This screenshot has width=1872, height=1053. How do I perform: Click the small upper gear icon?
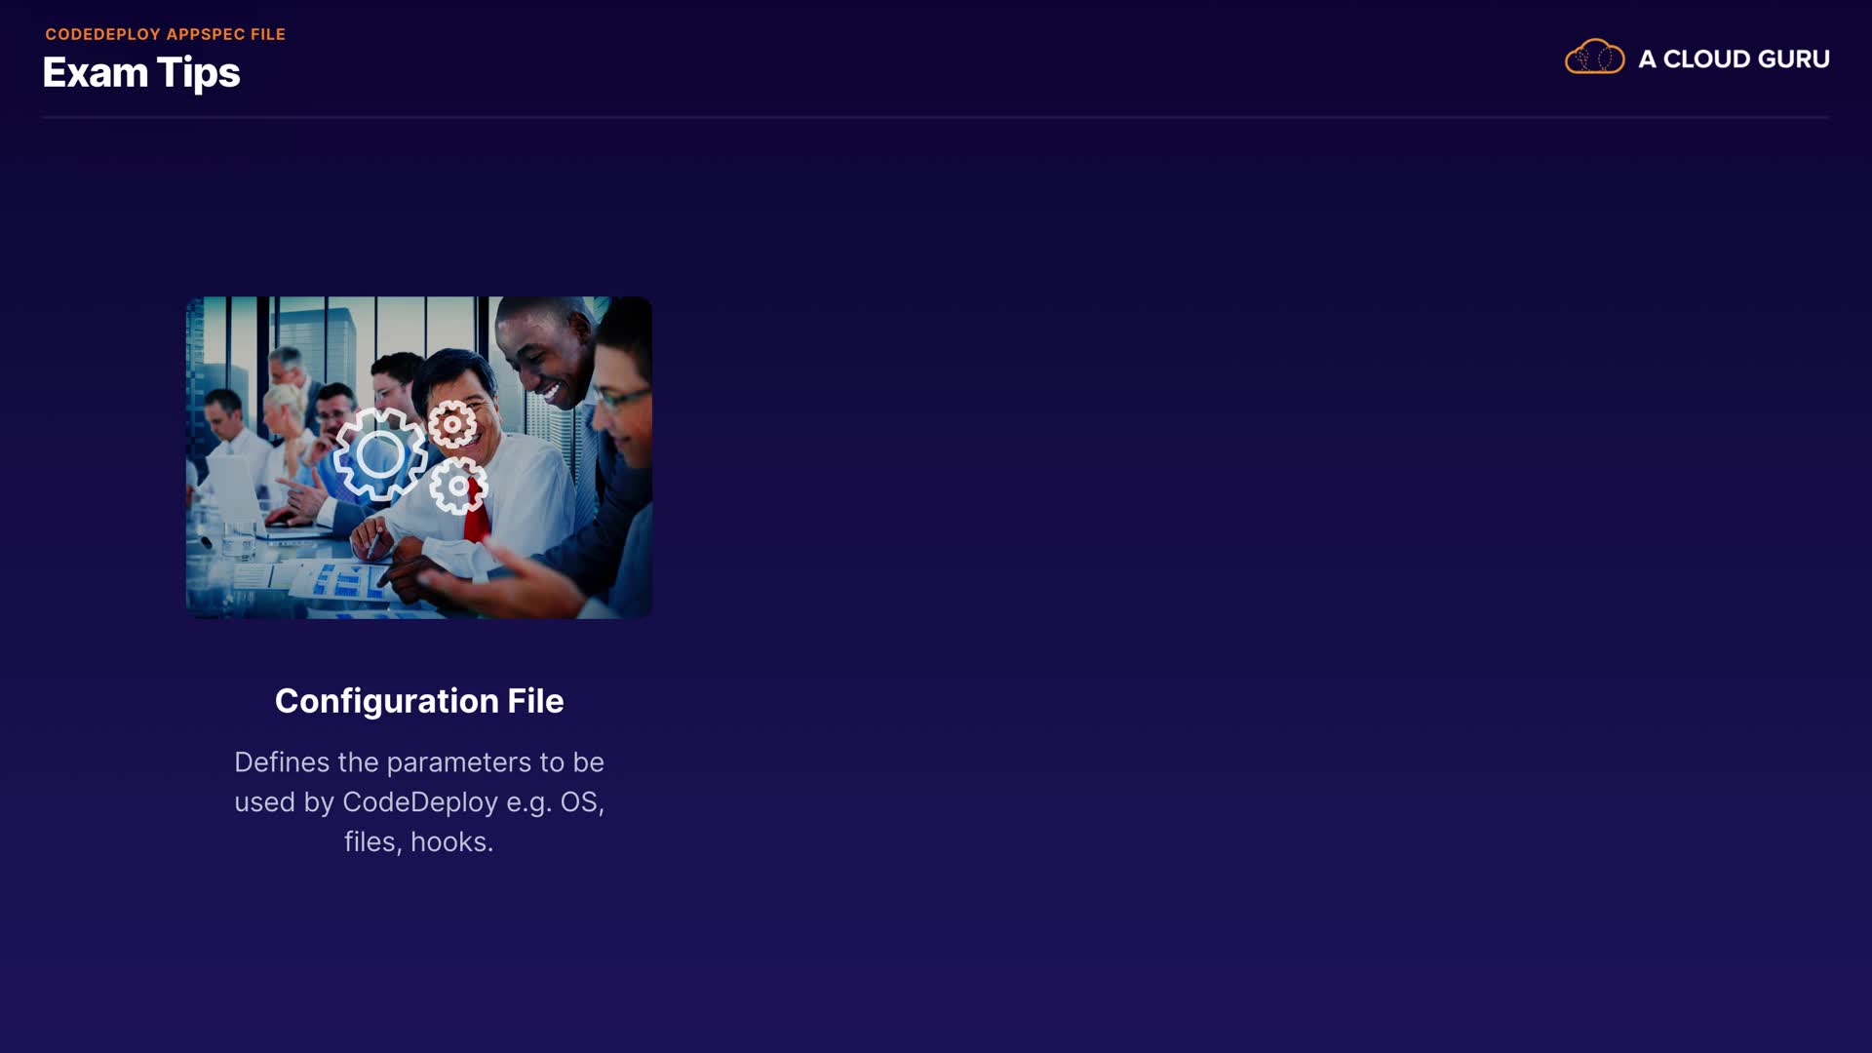point(452,424)
